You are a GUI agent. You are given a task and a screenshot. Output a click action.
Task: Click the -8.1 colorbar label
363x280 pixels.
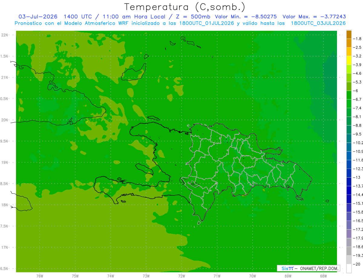point(357,117)
